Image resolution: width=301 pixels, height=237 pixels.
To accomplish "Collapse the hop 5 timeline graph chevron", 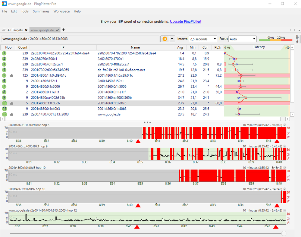I will point(284,125).
